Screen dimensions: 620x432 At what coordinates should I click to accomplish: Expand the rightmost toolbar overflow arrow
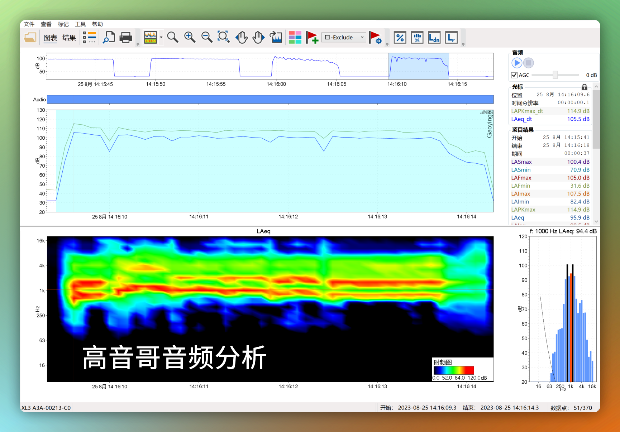pos(463,44)
